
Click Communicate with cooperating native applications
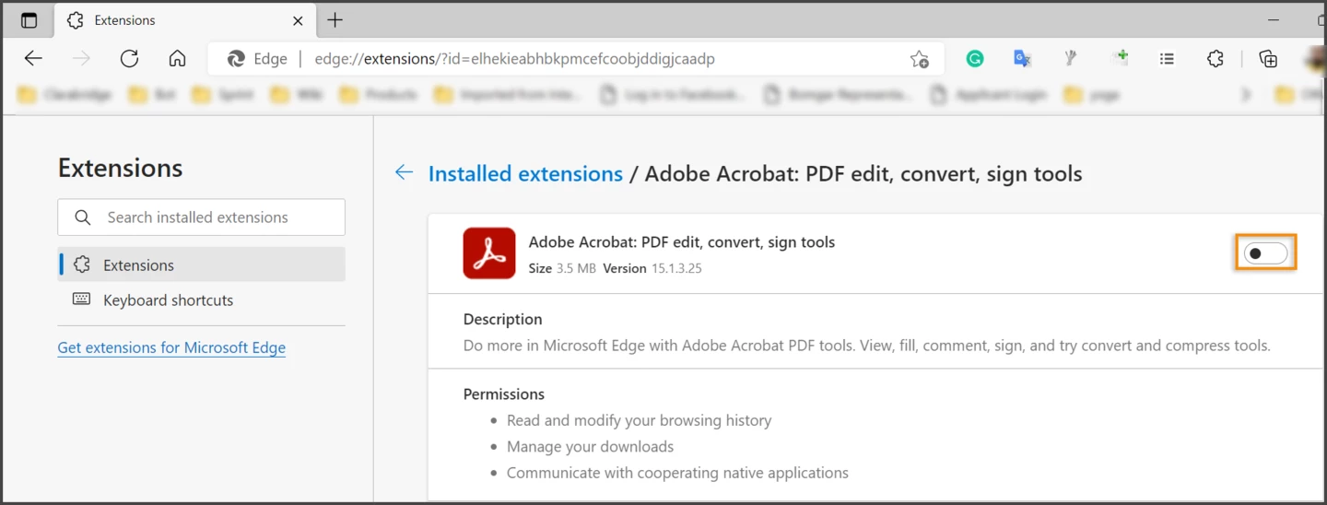(678, 473)
